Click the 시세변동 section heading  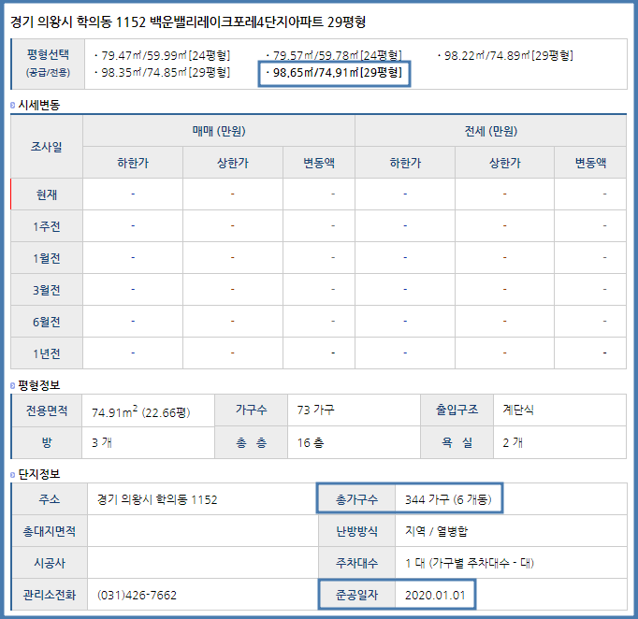[39, 106]
